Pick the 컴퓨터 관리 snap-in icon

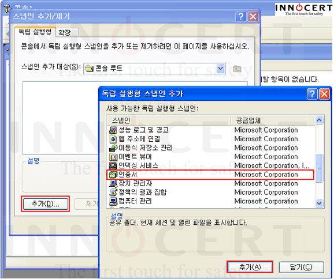113,201
